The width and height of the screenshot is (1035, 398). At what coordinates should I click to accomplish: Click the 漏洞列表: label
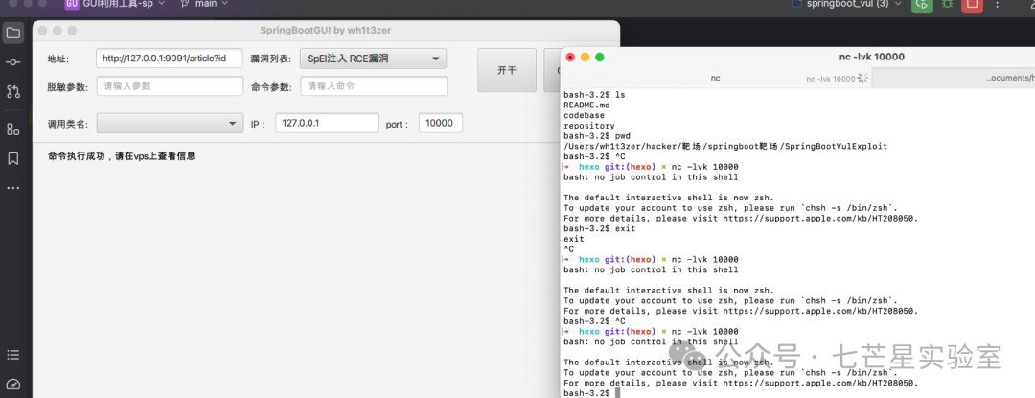[x=270, y=59]
